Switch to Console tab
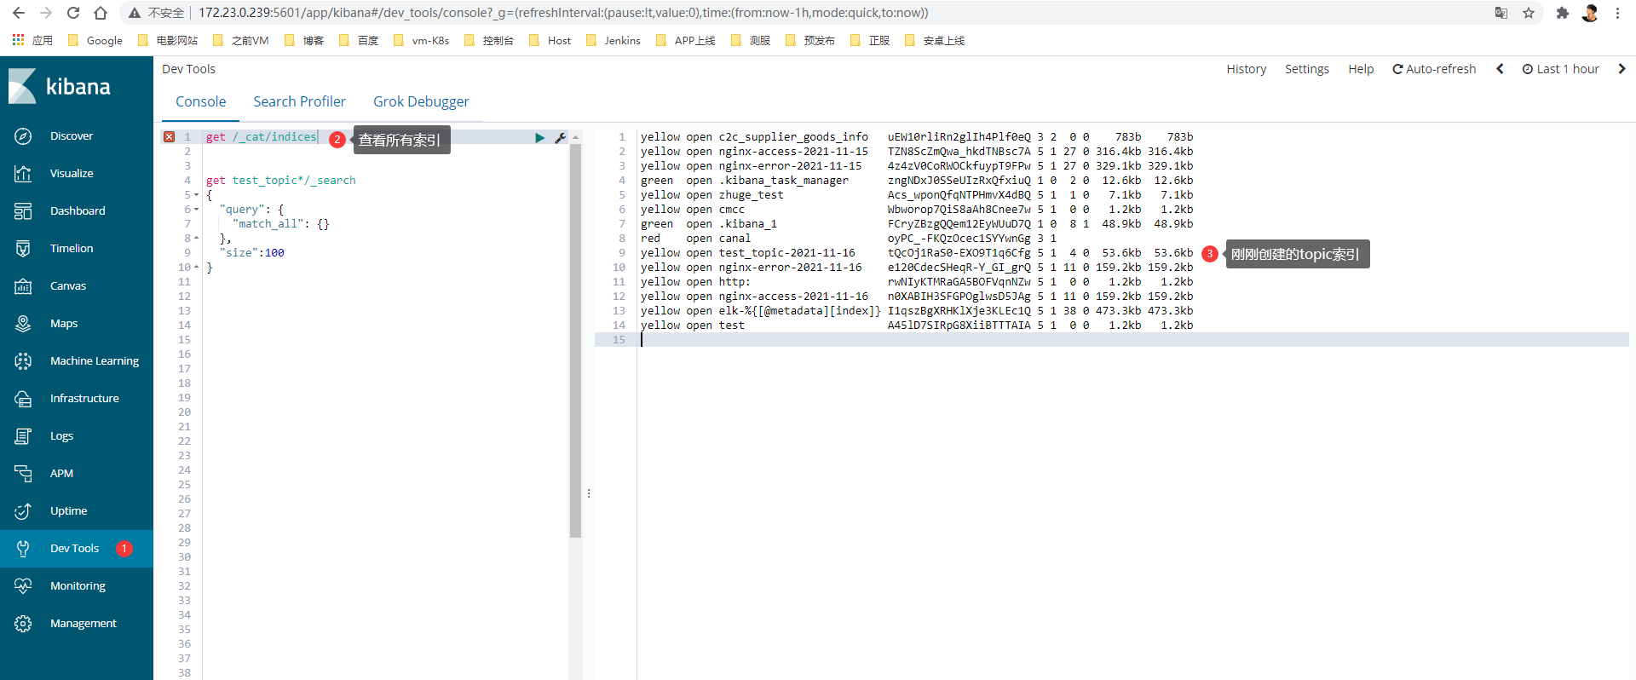The width and height of the screenshot is (1636, 680). click(x=201, y=101)
